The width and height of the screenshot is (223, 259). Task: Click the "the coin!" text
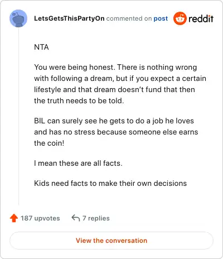pos(49,143)
